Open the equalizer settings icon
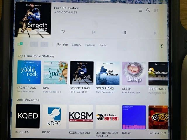Screen dimensions: 187x140 [x=156, y=10]
